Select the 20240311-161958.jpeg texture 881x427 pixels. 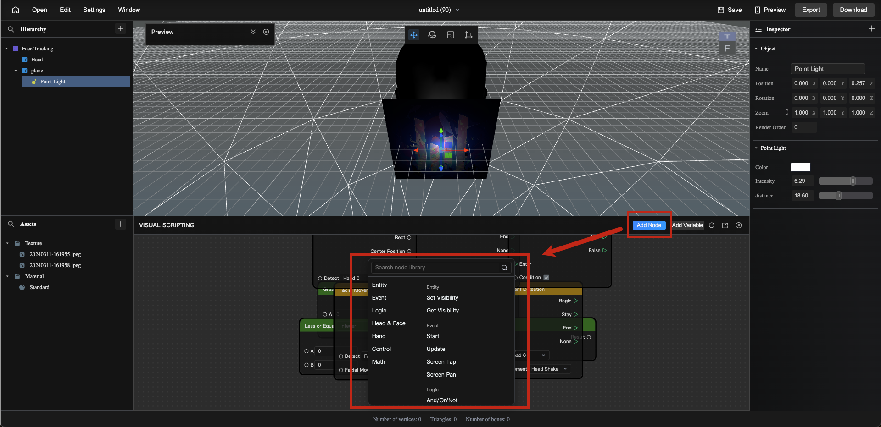pyautogui.click(x=55, y=265)
